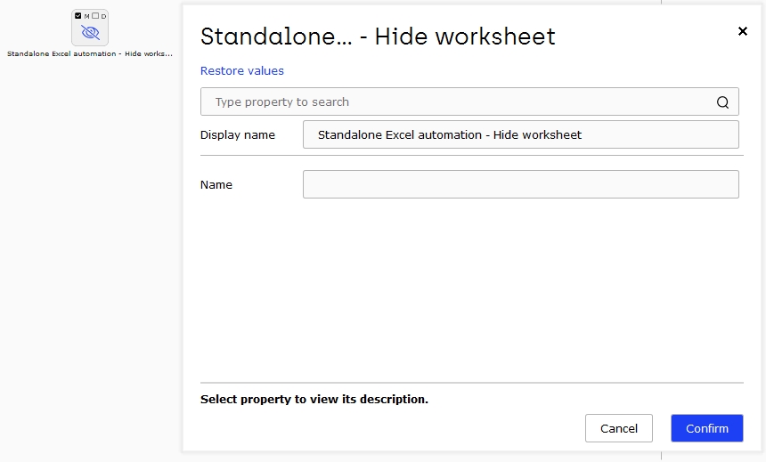This screenshot has width=766, height=462.
Task: Click the 'Display name' label
Action: (238, 134)
